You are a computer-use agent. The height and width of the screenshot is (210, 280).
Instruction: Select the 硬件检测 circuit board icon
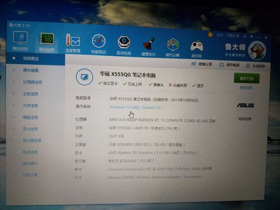coord(47,39)
